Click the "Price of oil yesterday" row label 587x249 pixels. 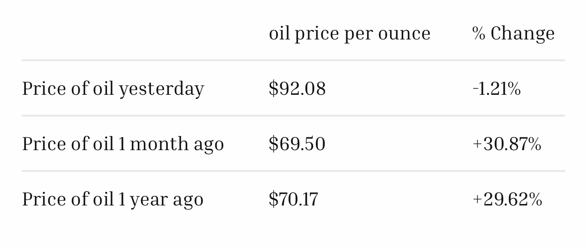pyautogui.click(x=113, y=88)
